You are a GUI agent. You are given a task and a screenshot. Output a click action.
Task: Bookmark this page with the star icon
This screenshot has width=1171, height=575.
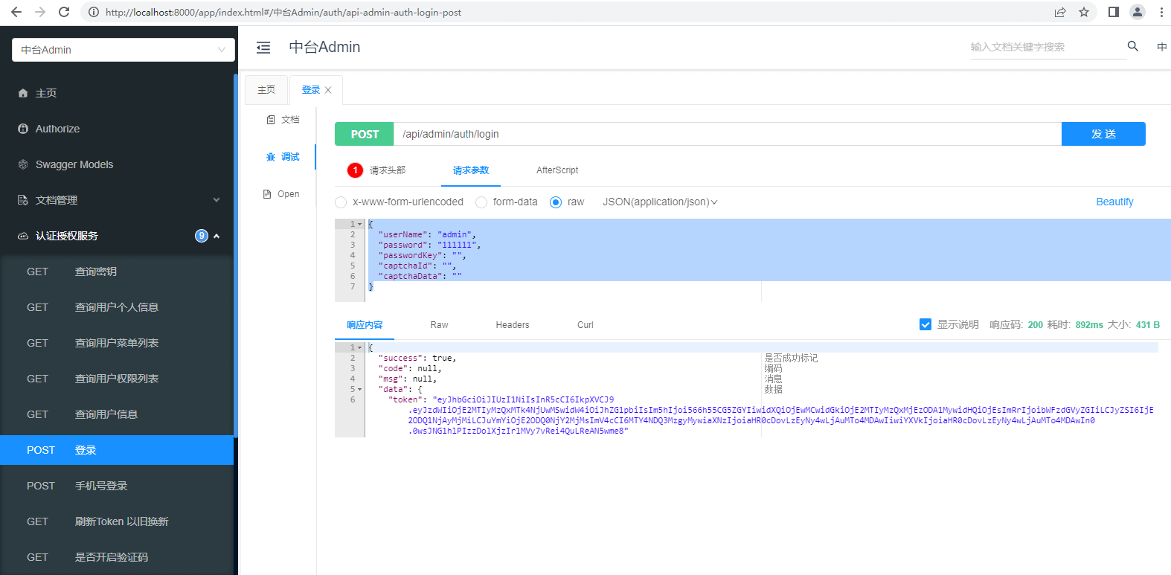point(1084,12)
